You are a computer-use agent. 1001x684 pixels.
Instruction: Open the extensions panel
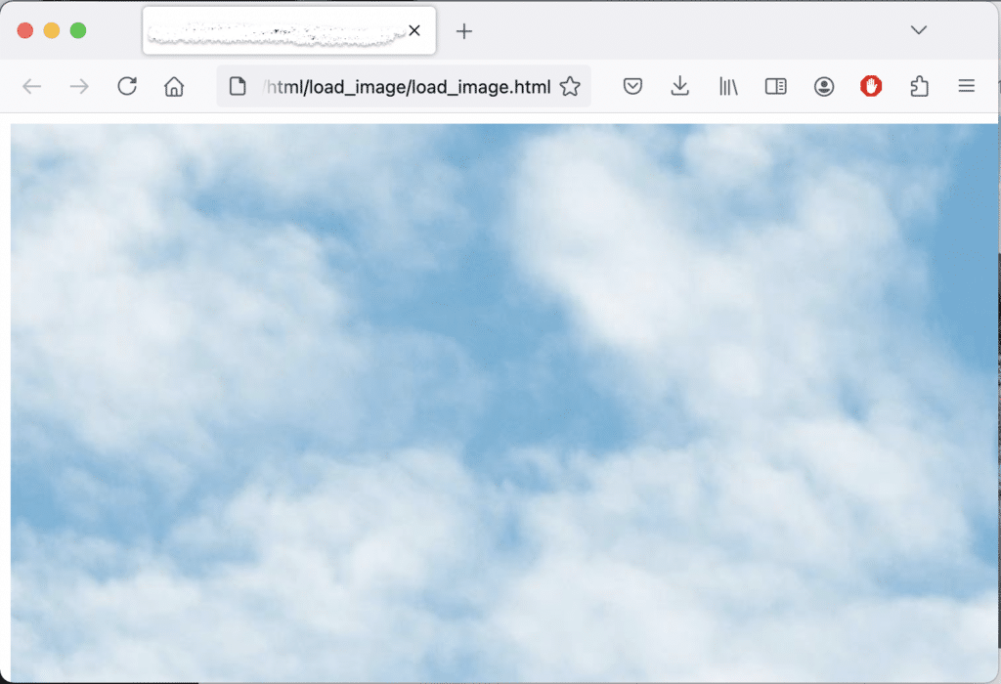918,86
